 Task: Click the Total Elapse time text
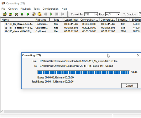(53, 82)
